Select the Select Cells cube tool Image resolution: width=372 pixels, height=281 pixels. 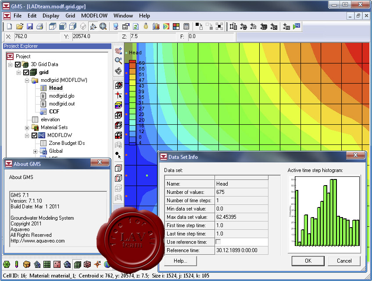coord(118,85)
